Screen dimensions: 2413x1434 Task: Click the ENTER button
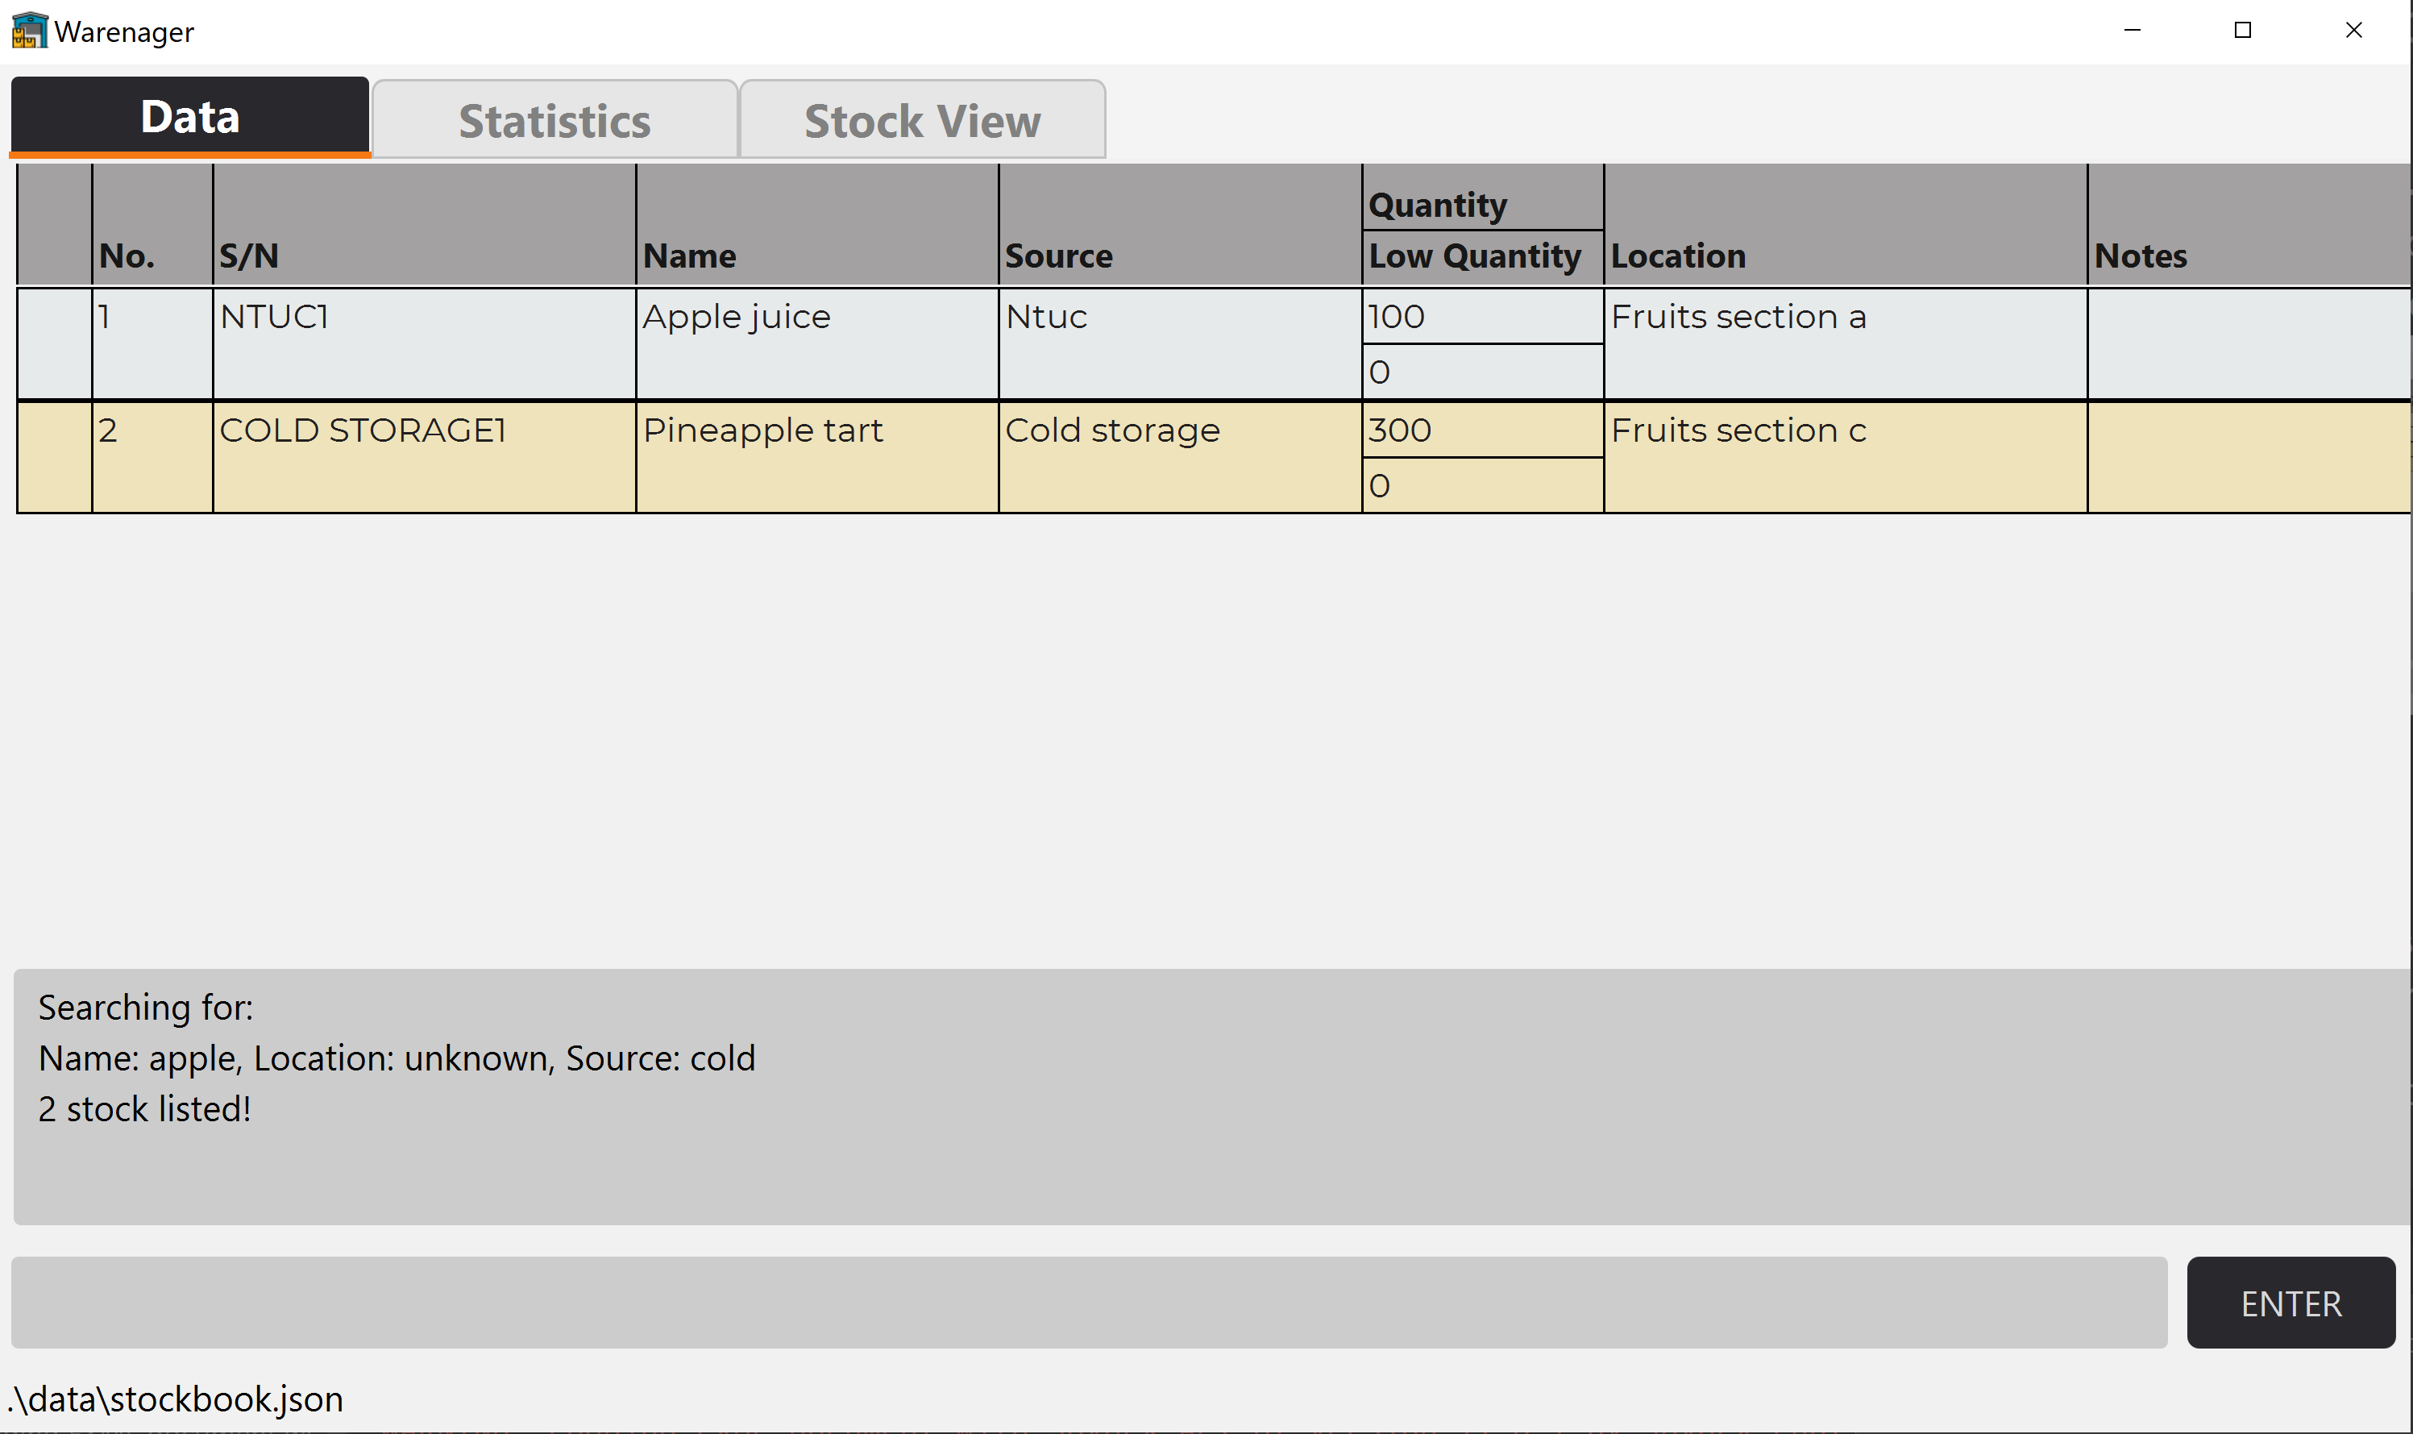[2290, 1303]
